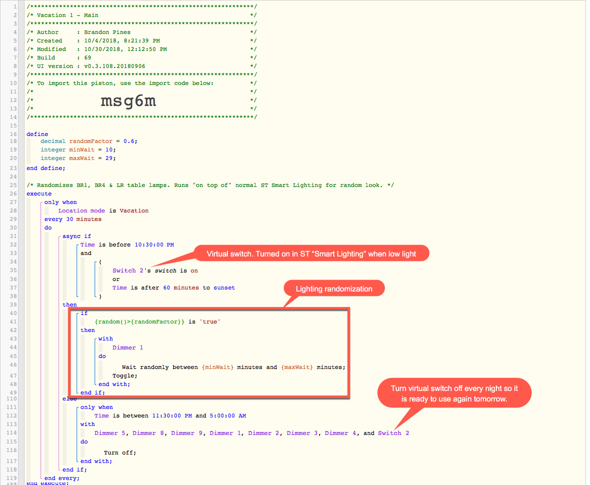Click 'Dimmer 8' in the device list
The height and width of the screenshot is (485, 590).
[148, 433]
